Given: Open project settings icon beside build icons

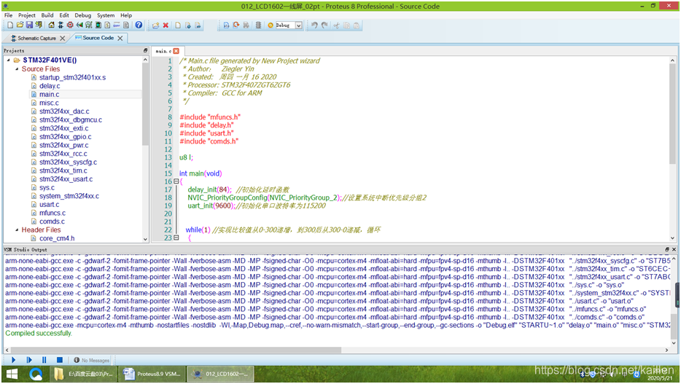Looking at the screenshot, I should pos(258,26).
